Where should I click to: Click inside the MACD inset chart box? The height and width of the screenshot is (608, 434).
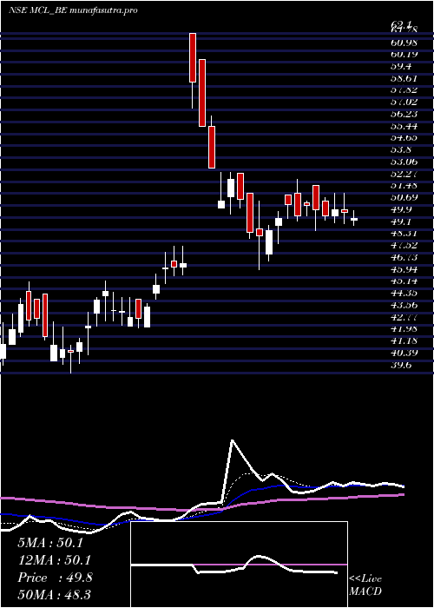(239, 565)
